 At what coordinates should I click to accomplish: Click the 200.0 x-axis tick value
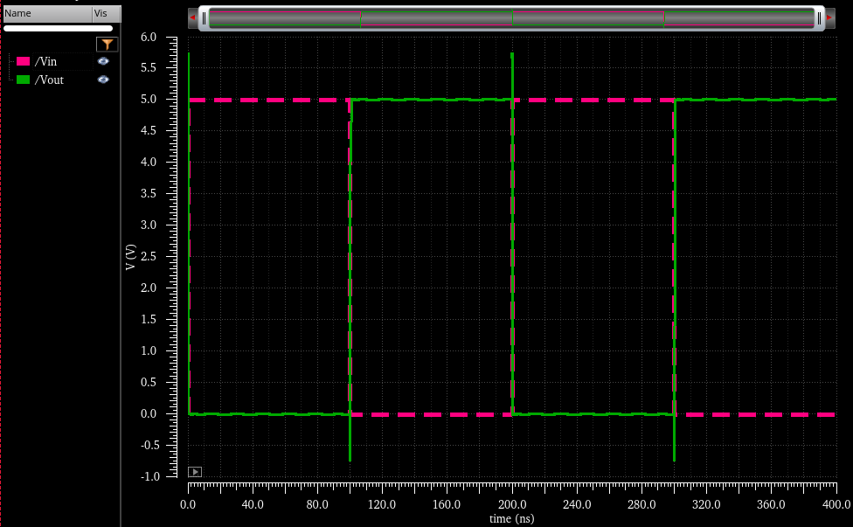click(512, 504)
